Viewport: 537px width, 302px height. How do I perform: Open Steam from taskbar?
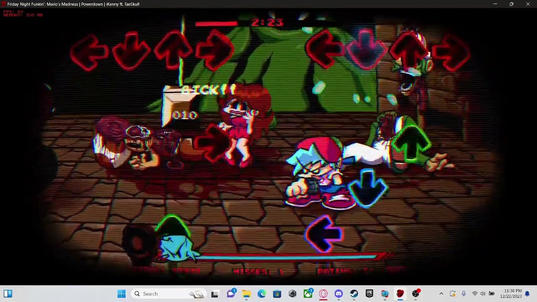tap(354, 294)
